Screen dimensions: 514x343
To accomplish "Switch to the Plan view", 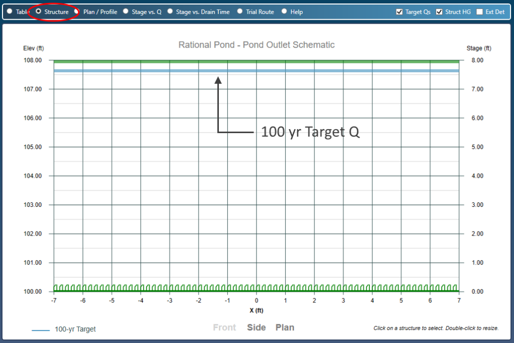I will click(x=285, y=327).
